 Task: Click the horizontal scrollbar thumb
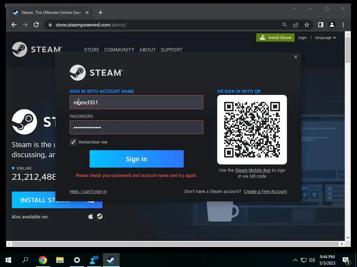coord(175,244)
